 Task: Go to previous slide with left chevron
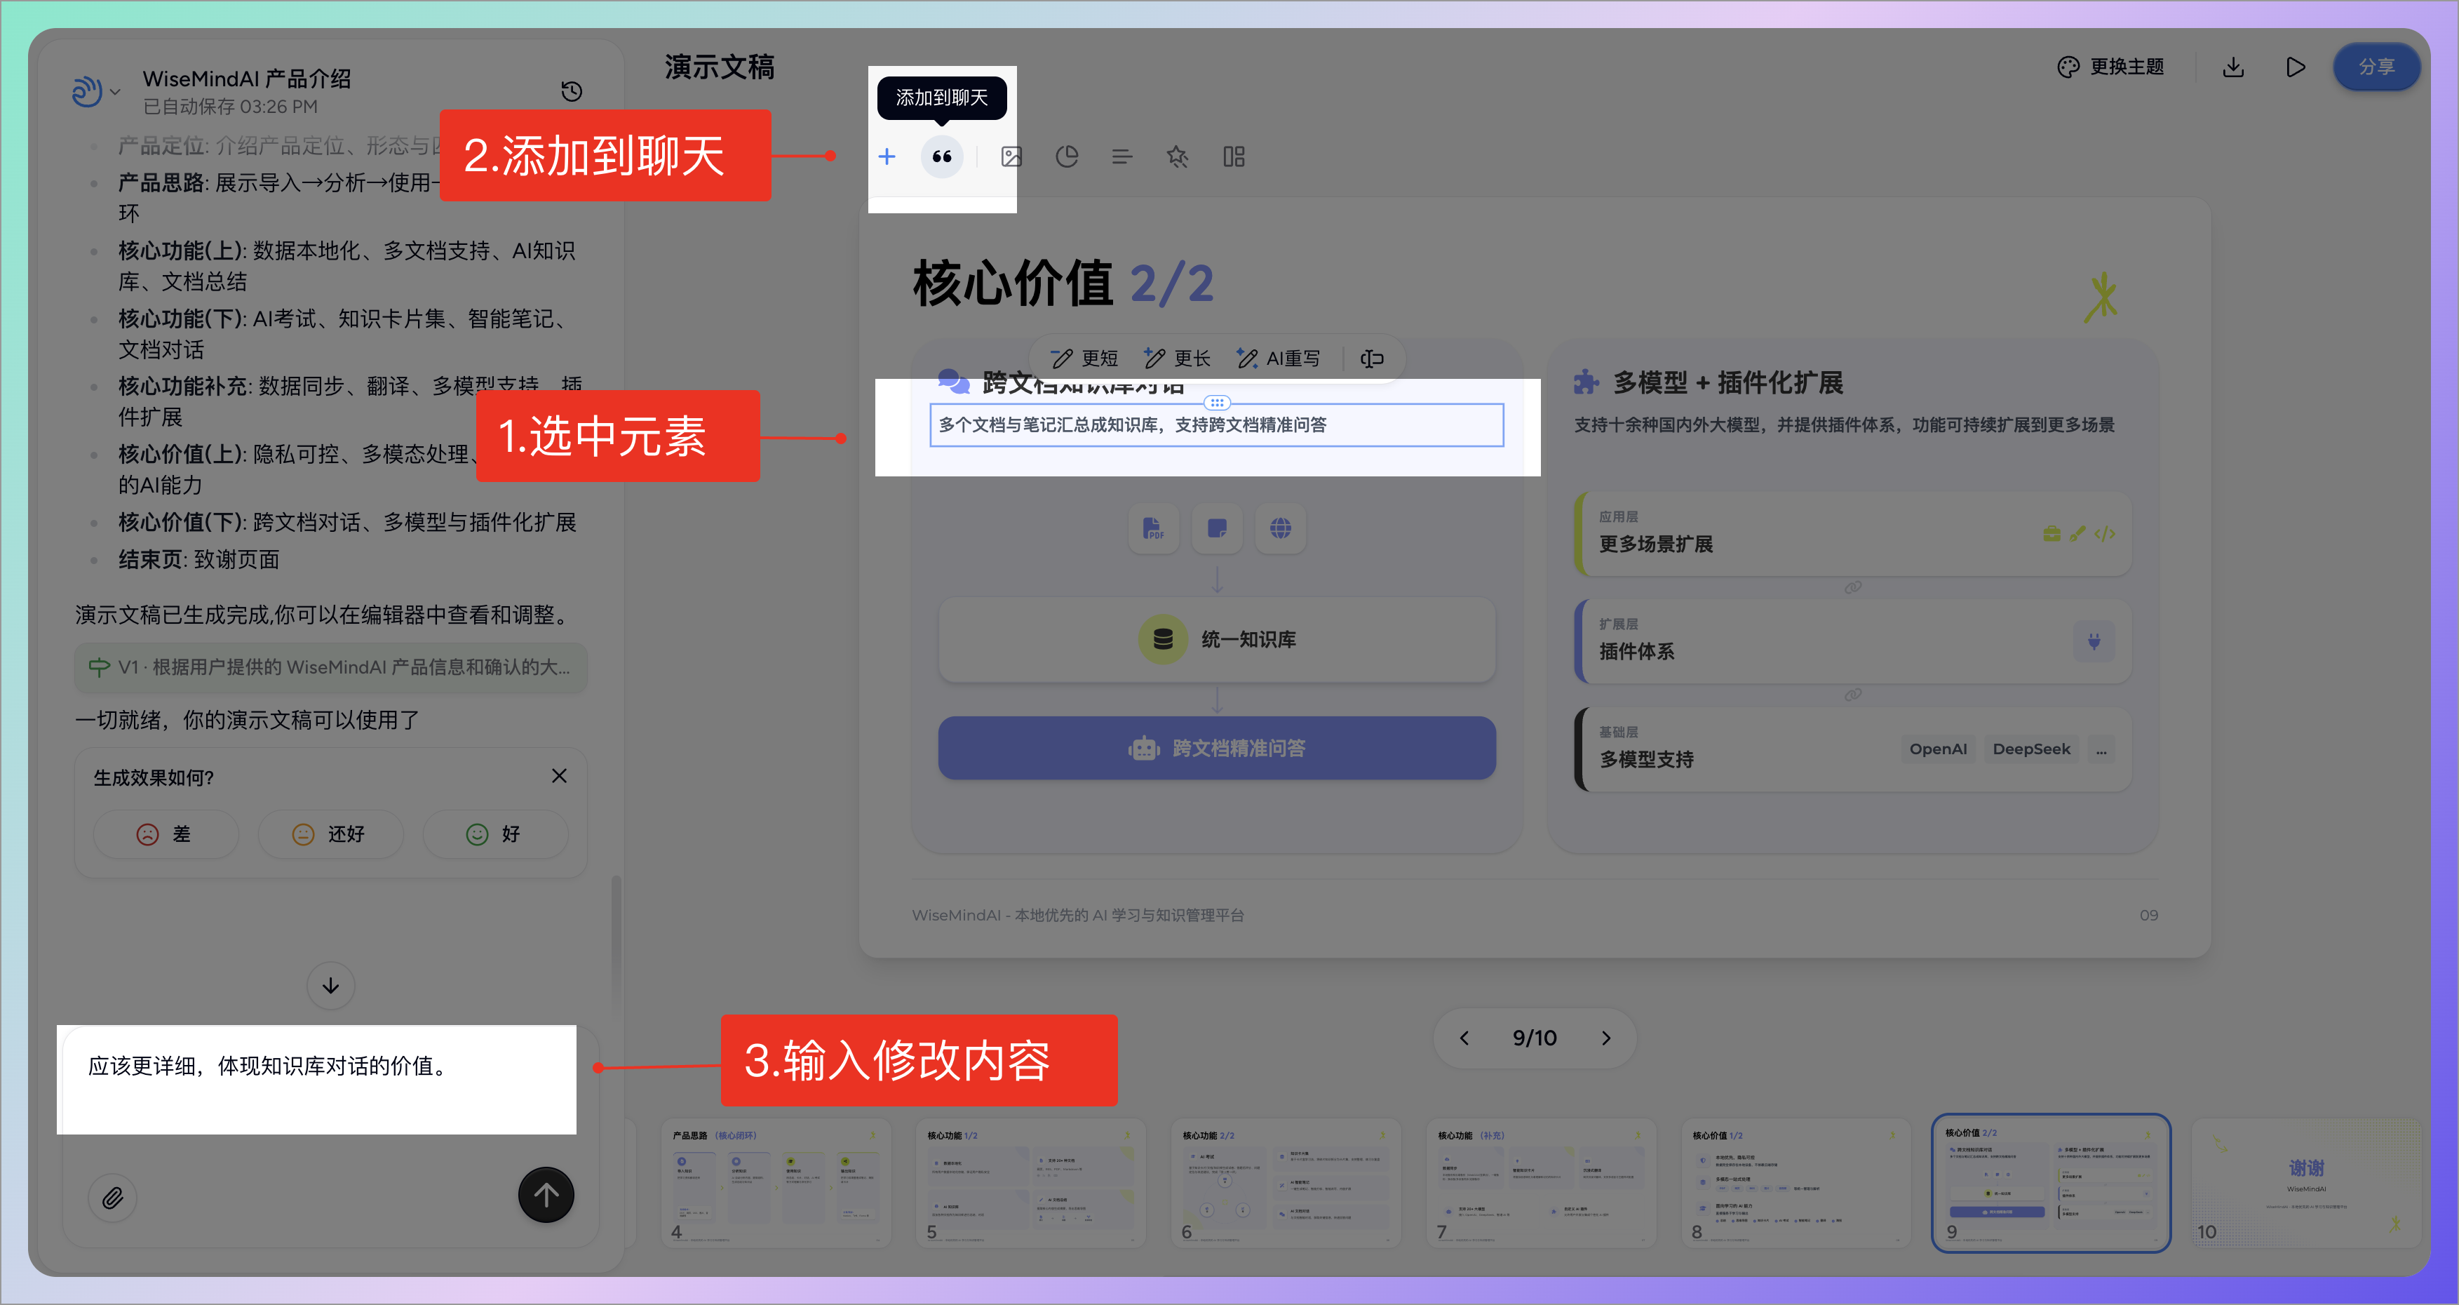[x=1464, y=1038]
